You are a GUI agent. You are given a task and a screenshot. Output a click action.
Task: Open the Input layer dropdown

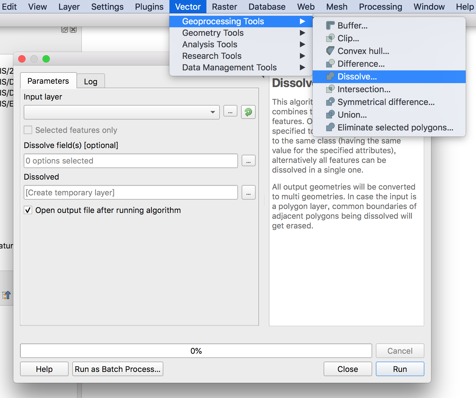[122, 112]
